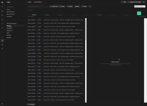Screen dimensions: 147x106
Task: Open the SQL Editor sidebar icon
Action: 2,15
